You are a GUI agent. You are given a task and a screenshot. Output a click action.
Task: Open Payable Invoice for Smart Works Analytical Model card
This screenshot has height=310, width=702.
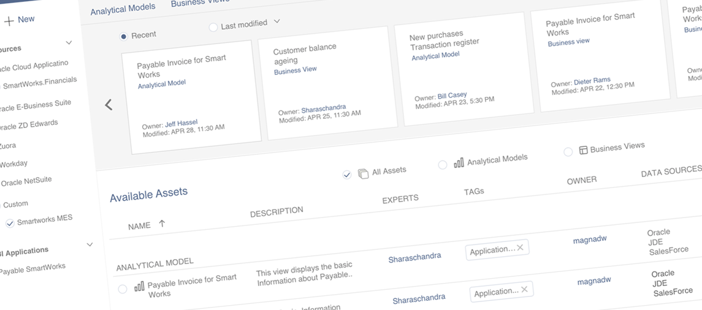[192, 97]
